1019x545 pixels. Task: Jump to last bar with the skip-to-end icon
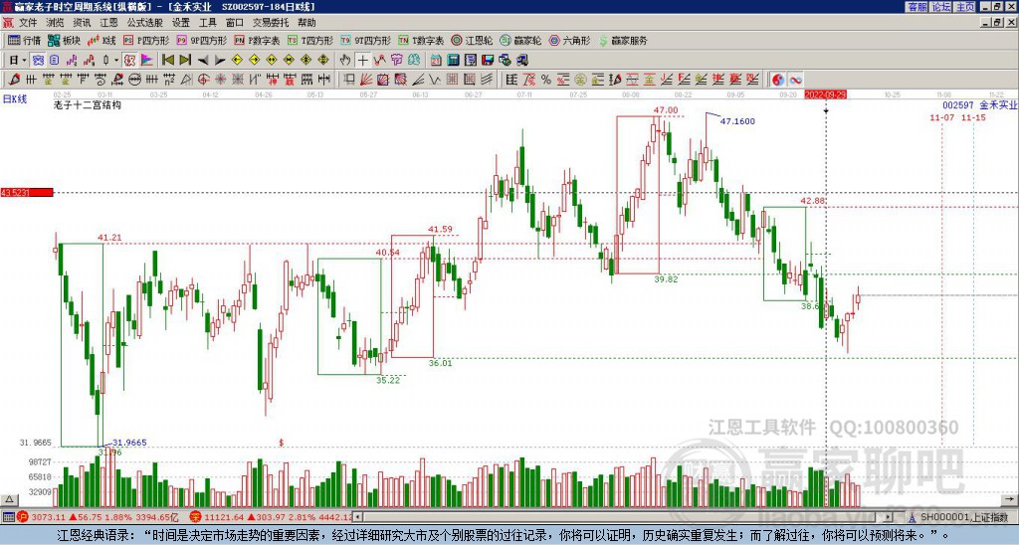pos(185,61)
